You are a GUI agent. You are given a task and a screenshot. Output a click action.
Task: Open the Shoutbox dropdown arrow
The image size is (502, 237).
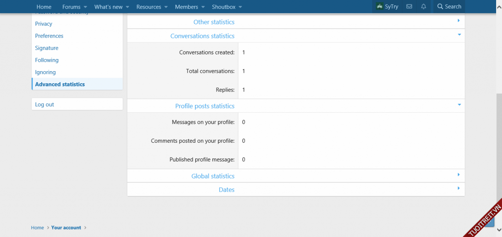[240, 7]
